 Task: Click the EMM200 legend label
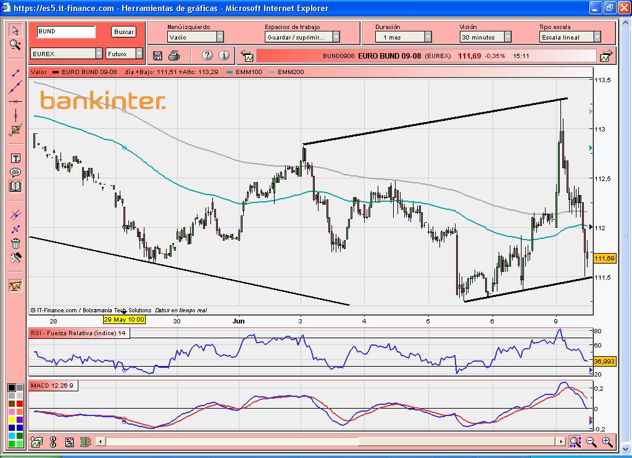[x=291, y=72]
